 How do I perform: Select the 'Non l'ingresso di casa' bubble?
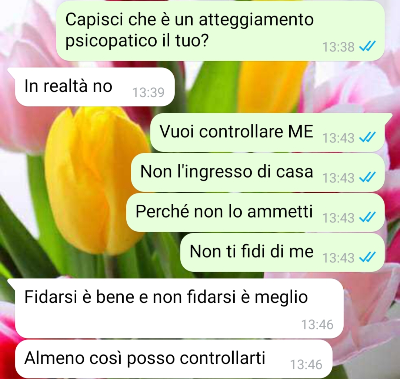258,172
